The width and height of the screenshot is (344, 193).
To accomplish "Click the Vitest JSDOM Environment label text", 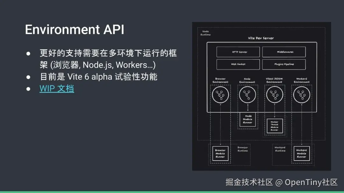I will click(x=275, y=80).
